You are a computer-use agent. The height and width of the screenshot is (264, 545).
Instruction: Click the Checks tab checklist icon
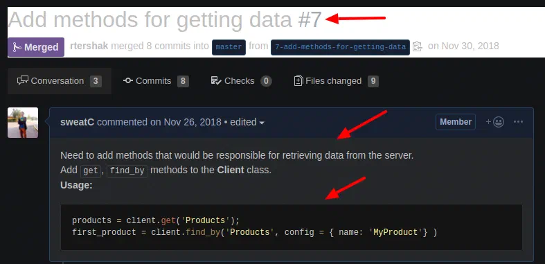pos(216,80)
